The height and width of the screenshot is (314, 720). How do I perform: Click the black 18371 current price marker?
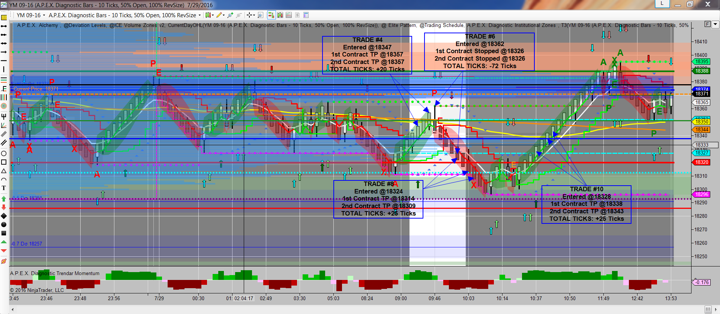point(702,94)
